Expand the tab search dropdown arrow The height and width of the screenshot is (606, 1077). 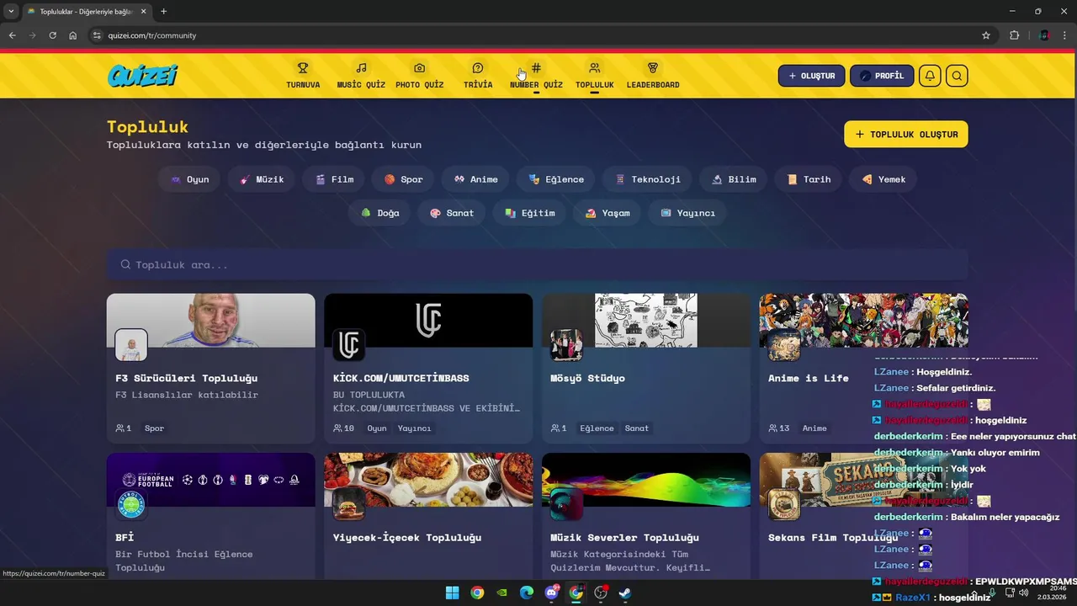click(x=11, y=11)
